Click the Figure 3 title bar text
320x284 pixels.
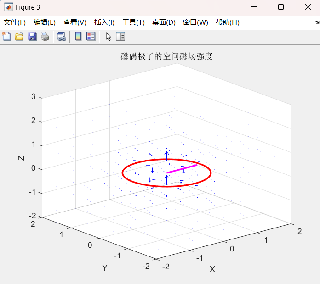tap(28, 7)
